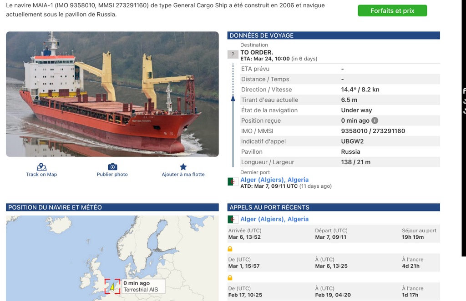Click Publier photo label
This screenshot has width=466, height=301.
point(112,174)
